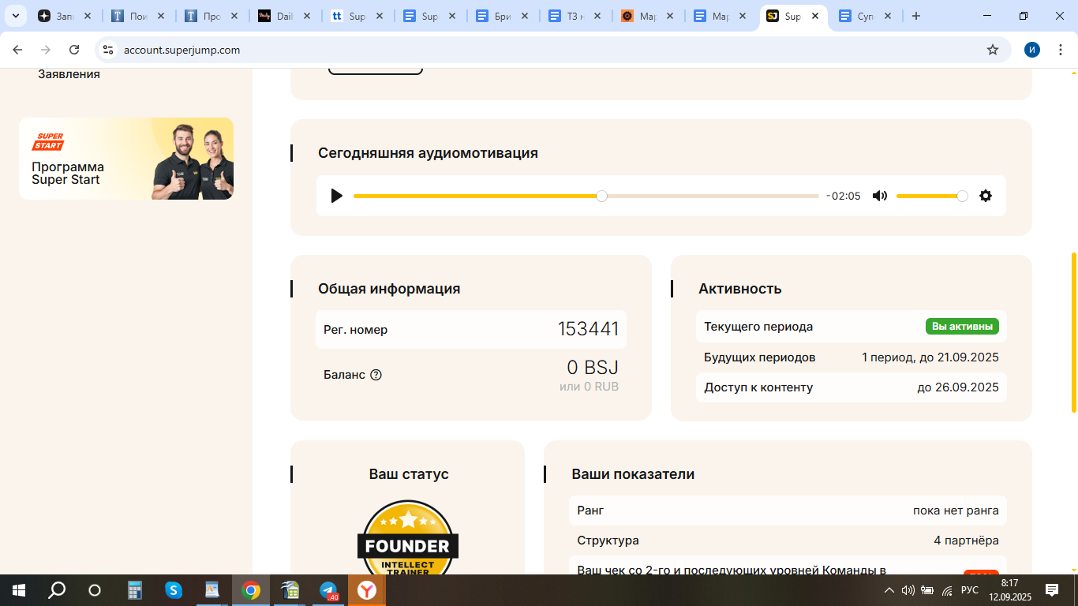Open Telegram from the taskbar
Image resolution: width=1078 pixels, height=606 pixels.
pyautogui.click(x=328, y=590)
